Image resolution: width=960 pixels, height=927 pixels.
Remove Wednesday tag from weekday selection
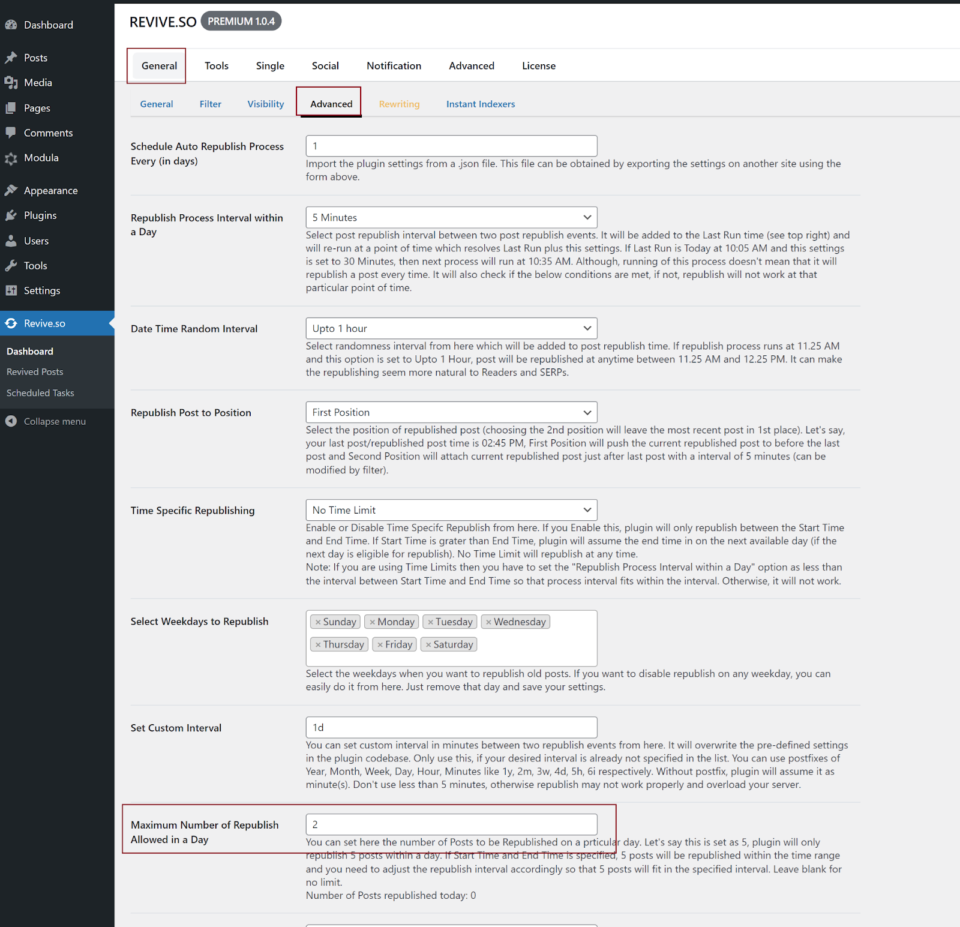(x=488, y=622)
